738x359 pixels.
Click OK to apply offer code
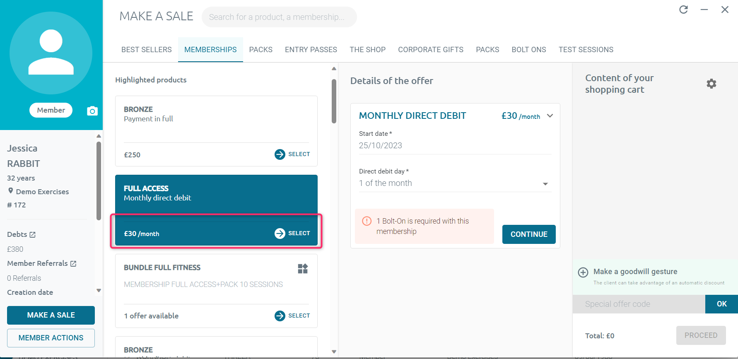coord(721,304)
